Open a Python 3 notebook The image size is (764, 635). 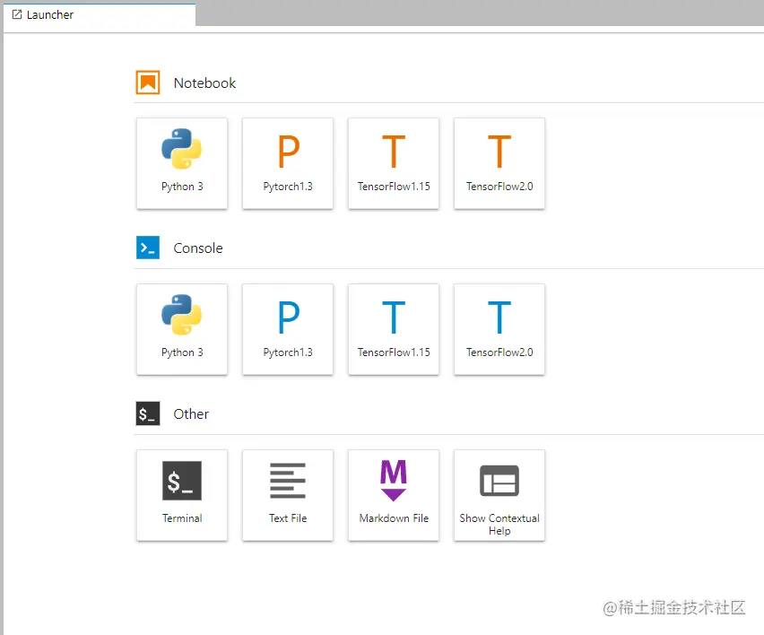coord(182,163)
